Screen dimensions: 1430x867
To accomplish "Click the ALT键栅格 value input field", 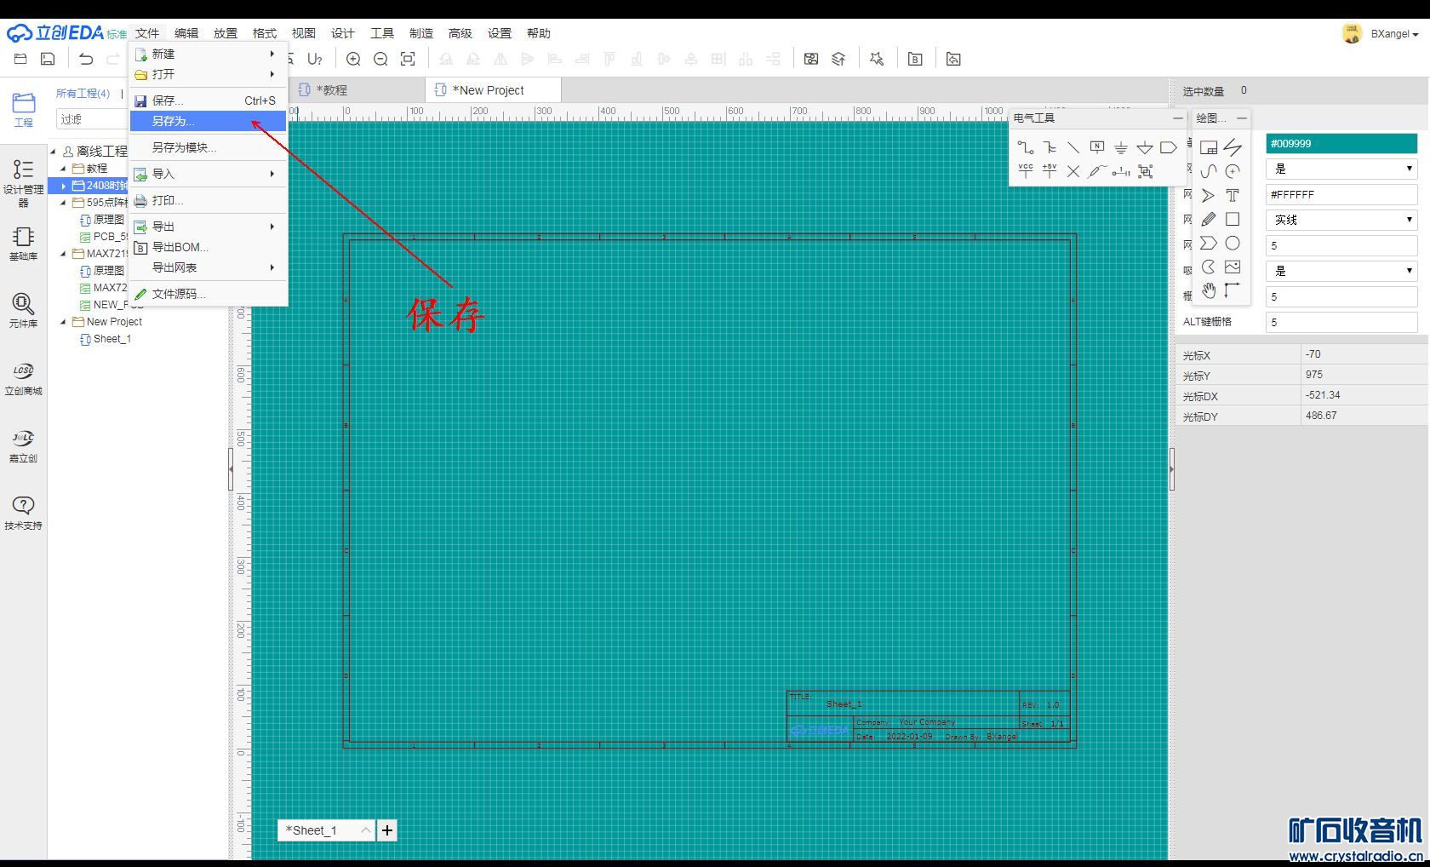I will [1341, 322].
